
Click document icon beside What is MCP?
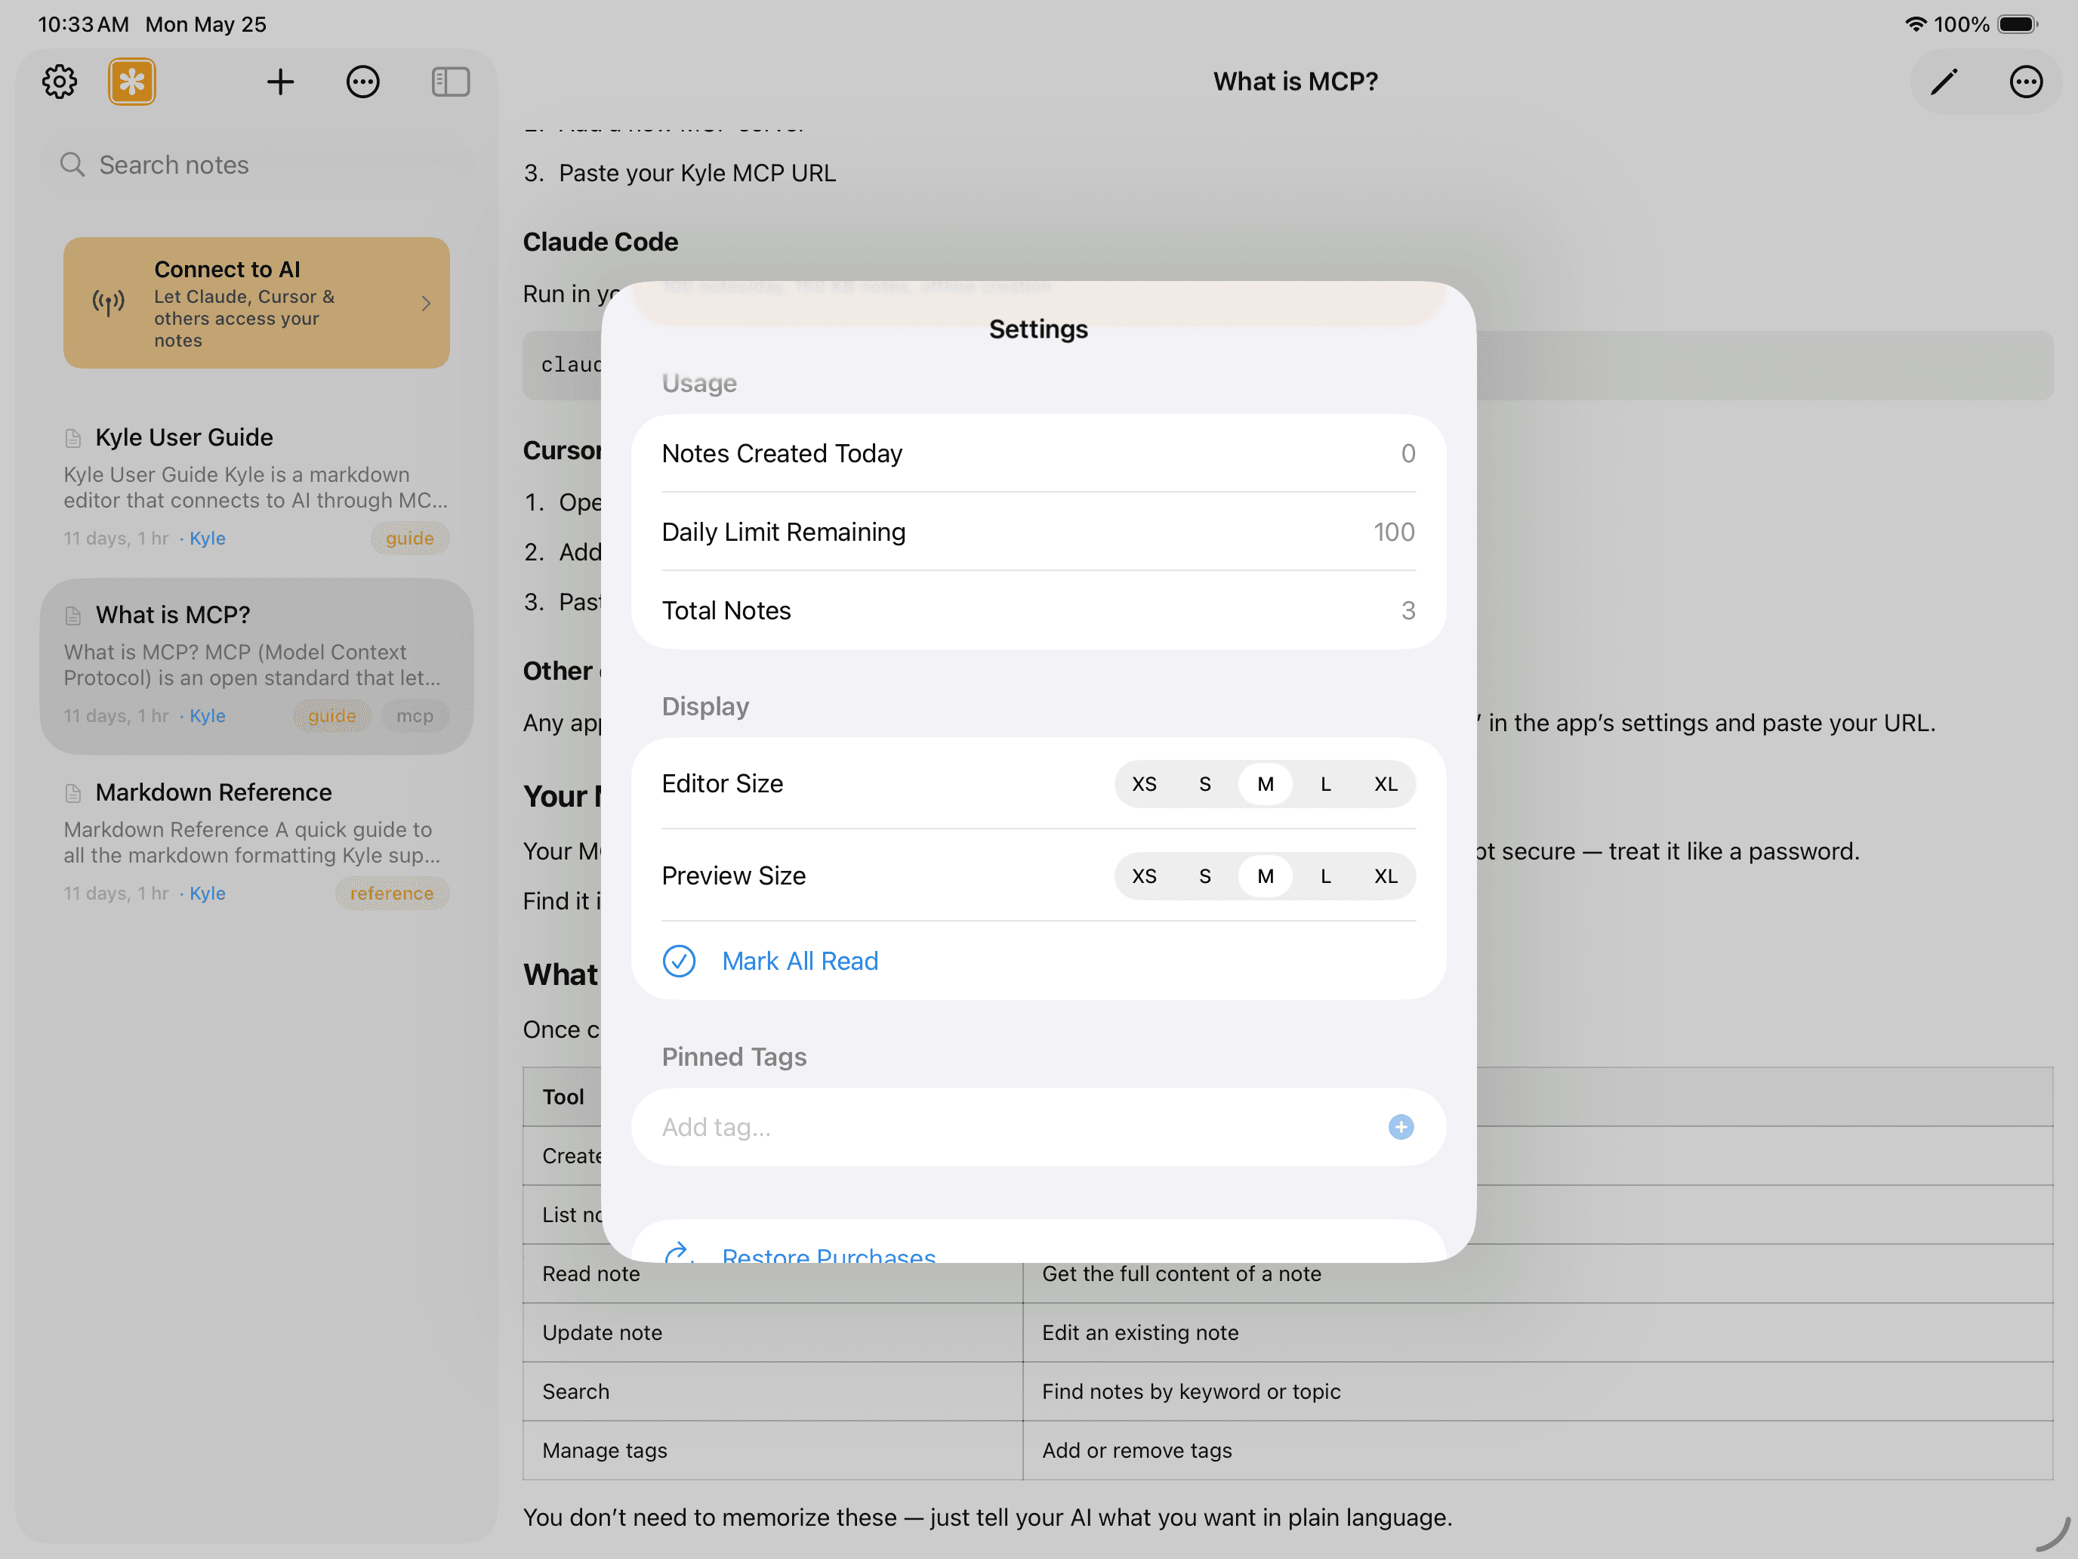click(73, 616)
